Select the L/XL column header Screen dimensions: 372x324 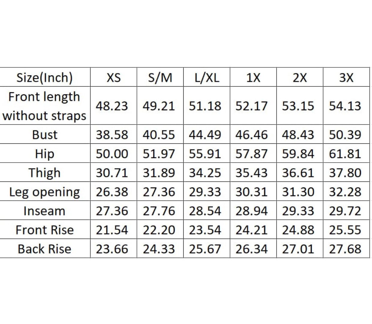point(207,78)
